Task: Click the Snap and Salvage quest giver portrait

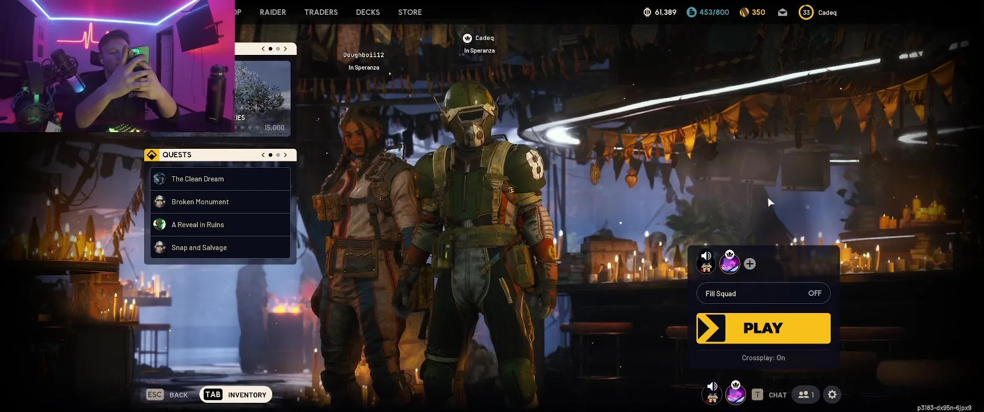Action: click(160, 247)
